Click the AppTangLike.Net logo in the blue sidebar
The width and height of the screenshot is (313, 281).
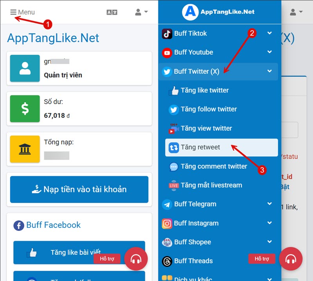(218, 12)
